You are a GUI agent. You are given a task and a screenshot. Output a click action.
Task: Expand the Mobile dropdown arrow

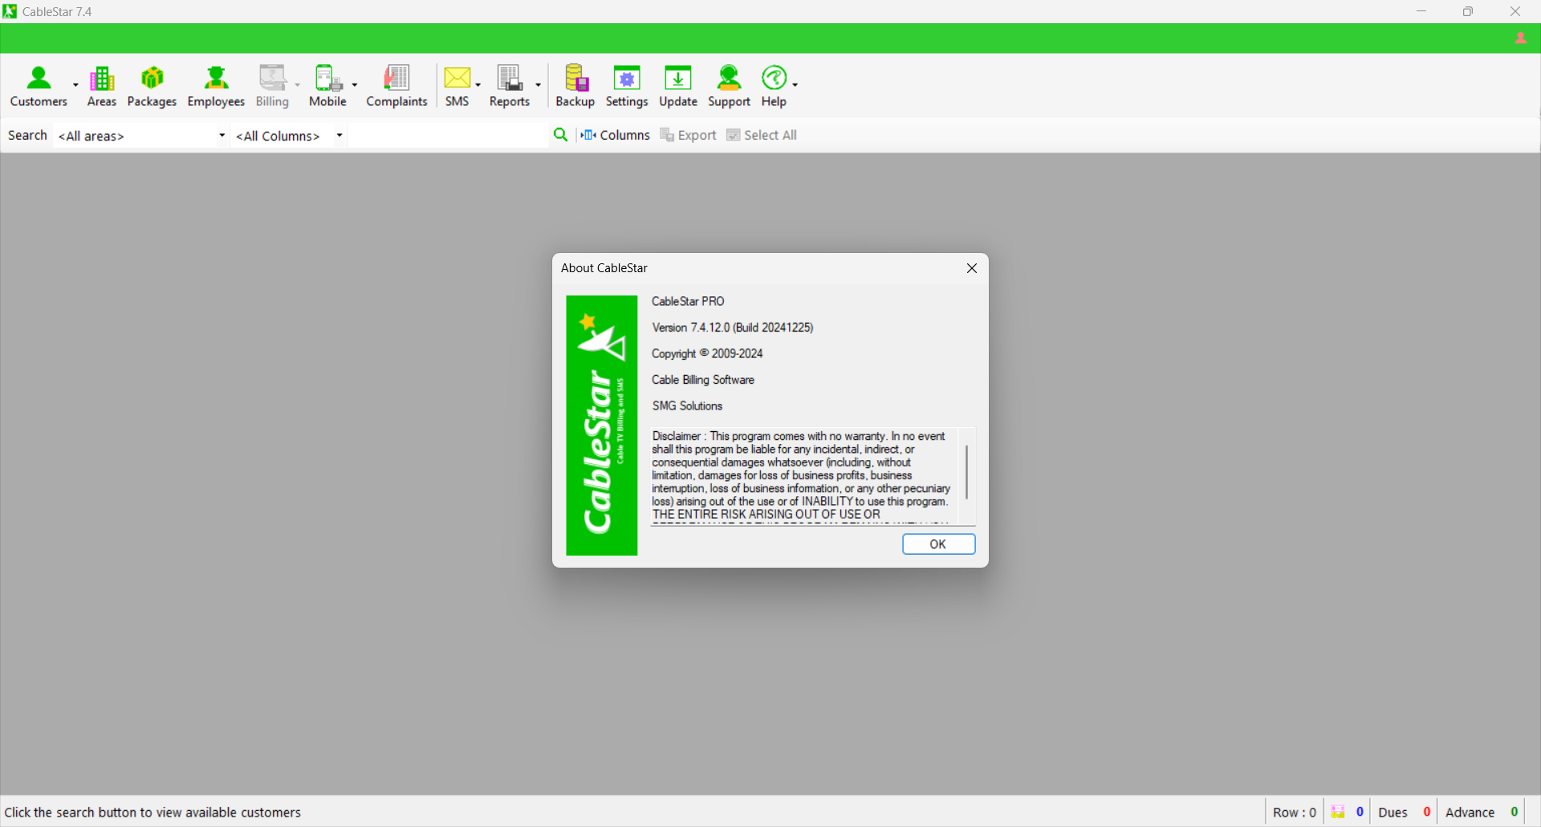355,85
